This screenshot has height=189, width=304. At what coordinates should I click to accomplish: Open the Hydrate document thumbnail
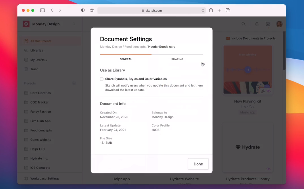[x=248, y=147]
